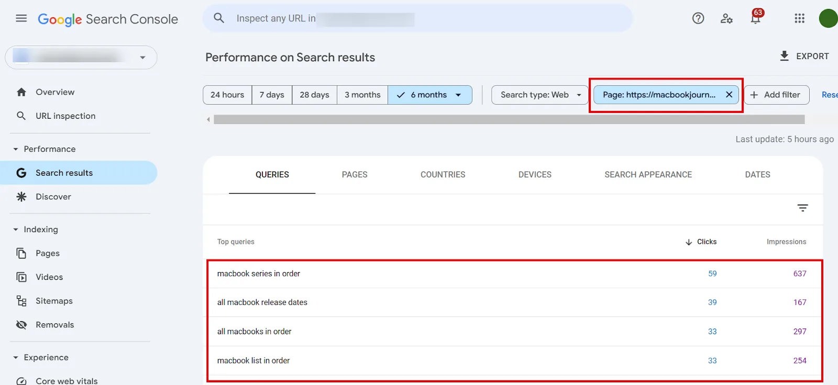Image resolution: width=838 pixels, height=385 pixels.
Task: Click the 297 impressions value
Action: point(800,332)
